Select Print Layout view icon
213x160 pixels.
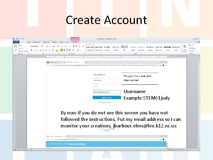[x=169, y=150]
